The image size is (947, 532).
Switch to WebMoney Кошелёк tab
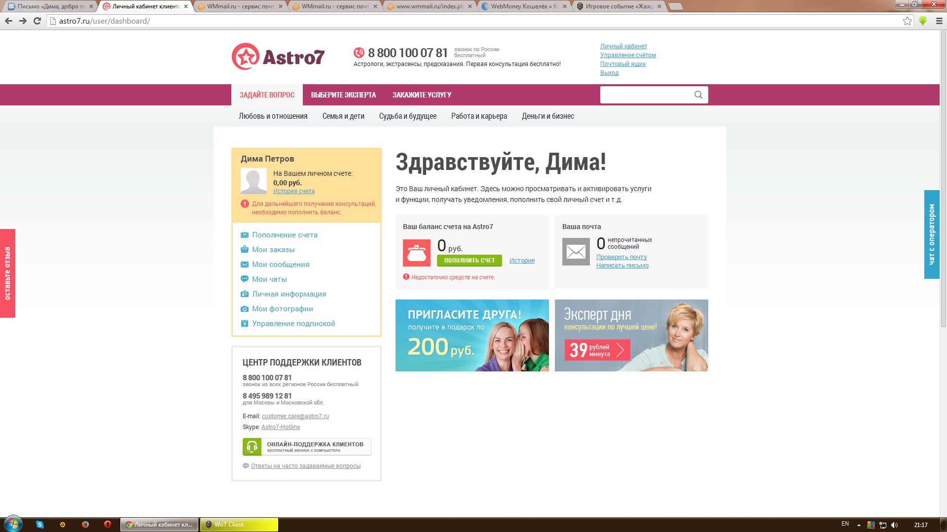[524, 6]
